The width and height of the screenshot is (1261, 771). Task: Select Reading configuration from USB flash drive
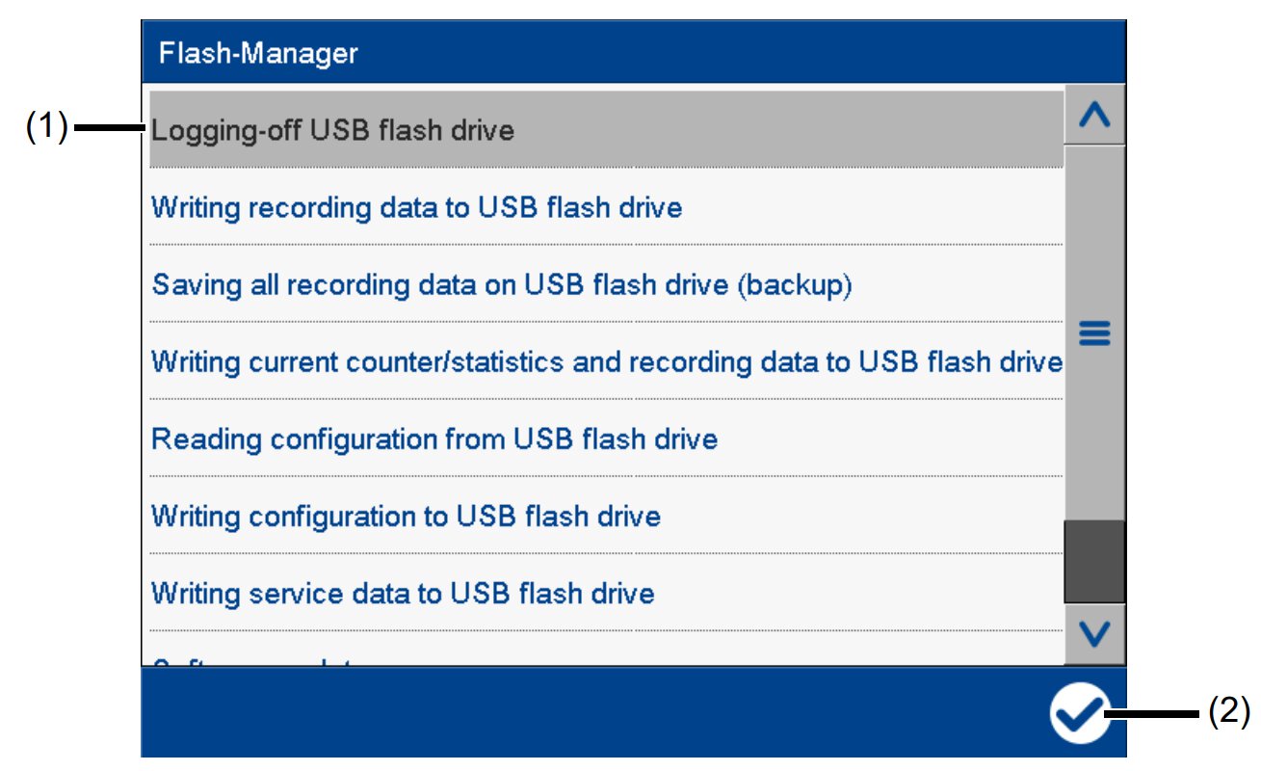434,439
